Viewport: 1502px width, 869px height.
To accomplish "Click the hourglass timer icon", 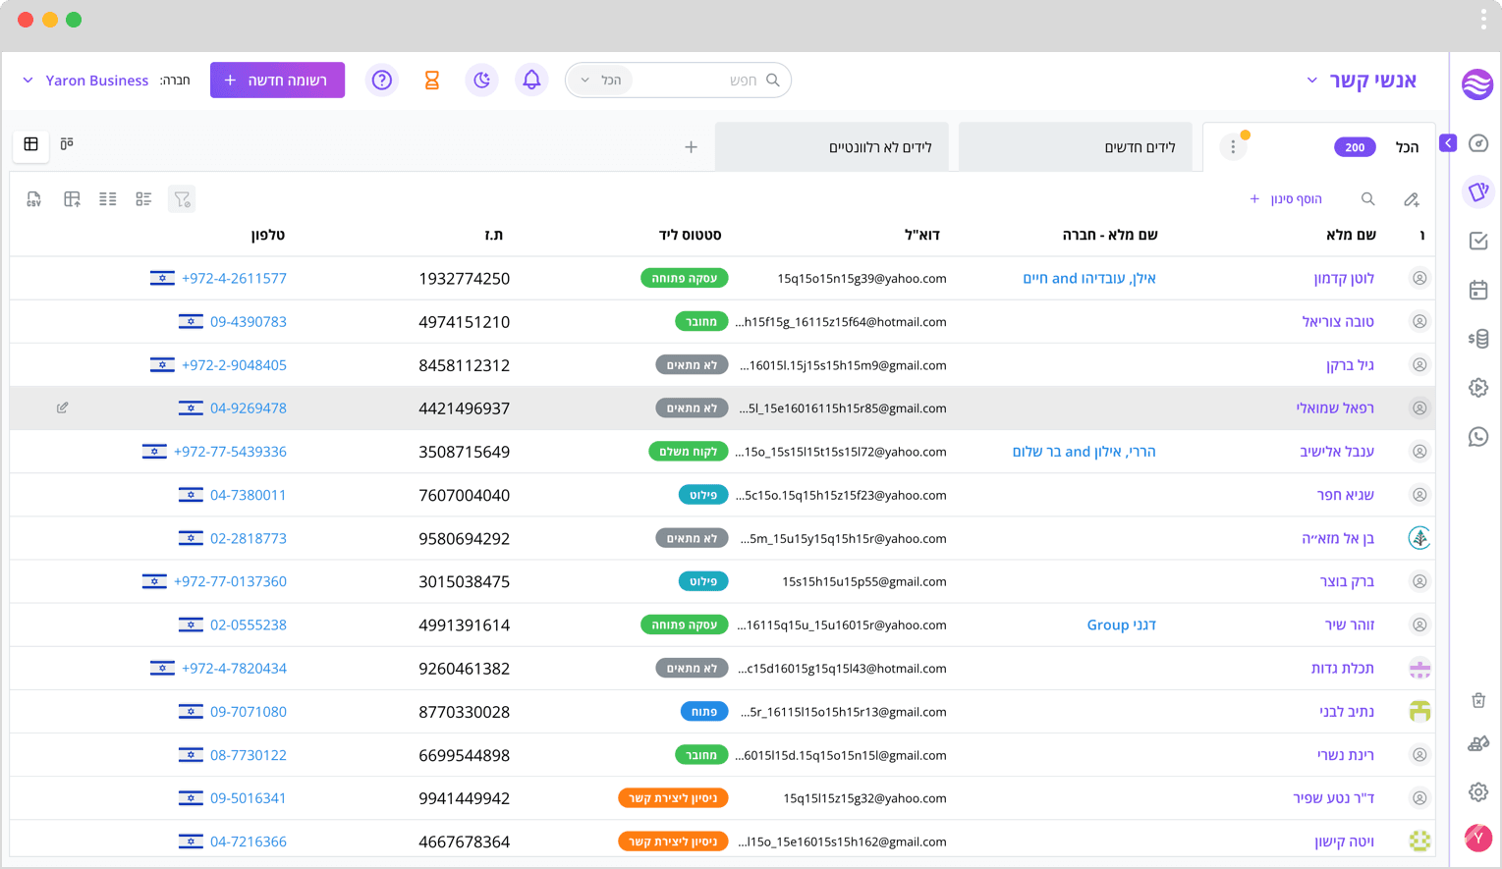I will click(431, 81).
